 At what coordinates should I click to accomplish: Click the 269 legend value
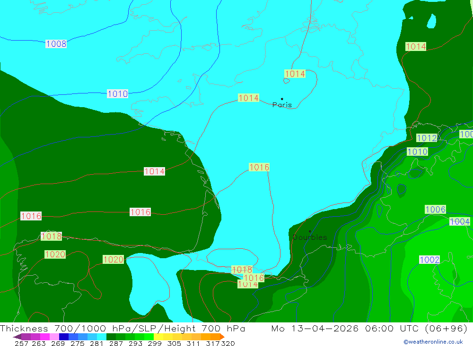click(58, 343)
